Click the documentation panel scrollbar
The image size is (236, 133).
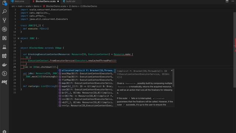pos(174,78)
